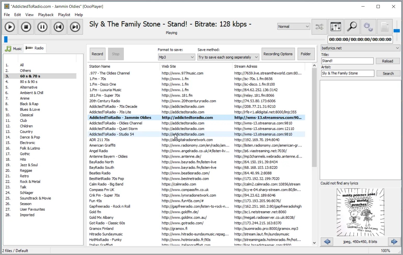This screenshot has width=403, height=255.
Task: Sort by Stream Adress column header
Action: tap(269, 66)
